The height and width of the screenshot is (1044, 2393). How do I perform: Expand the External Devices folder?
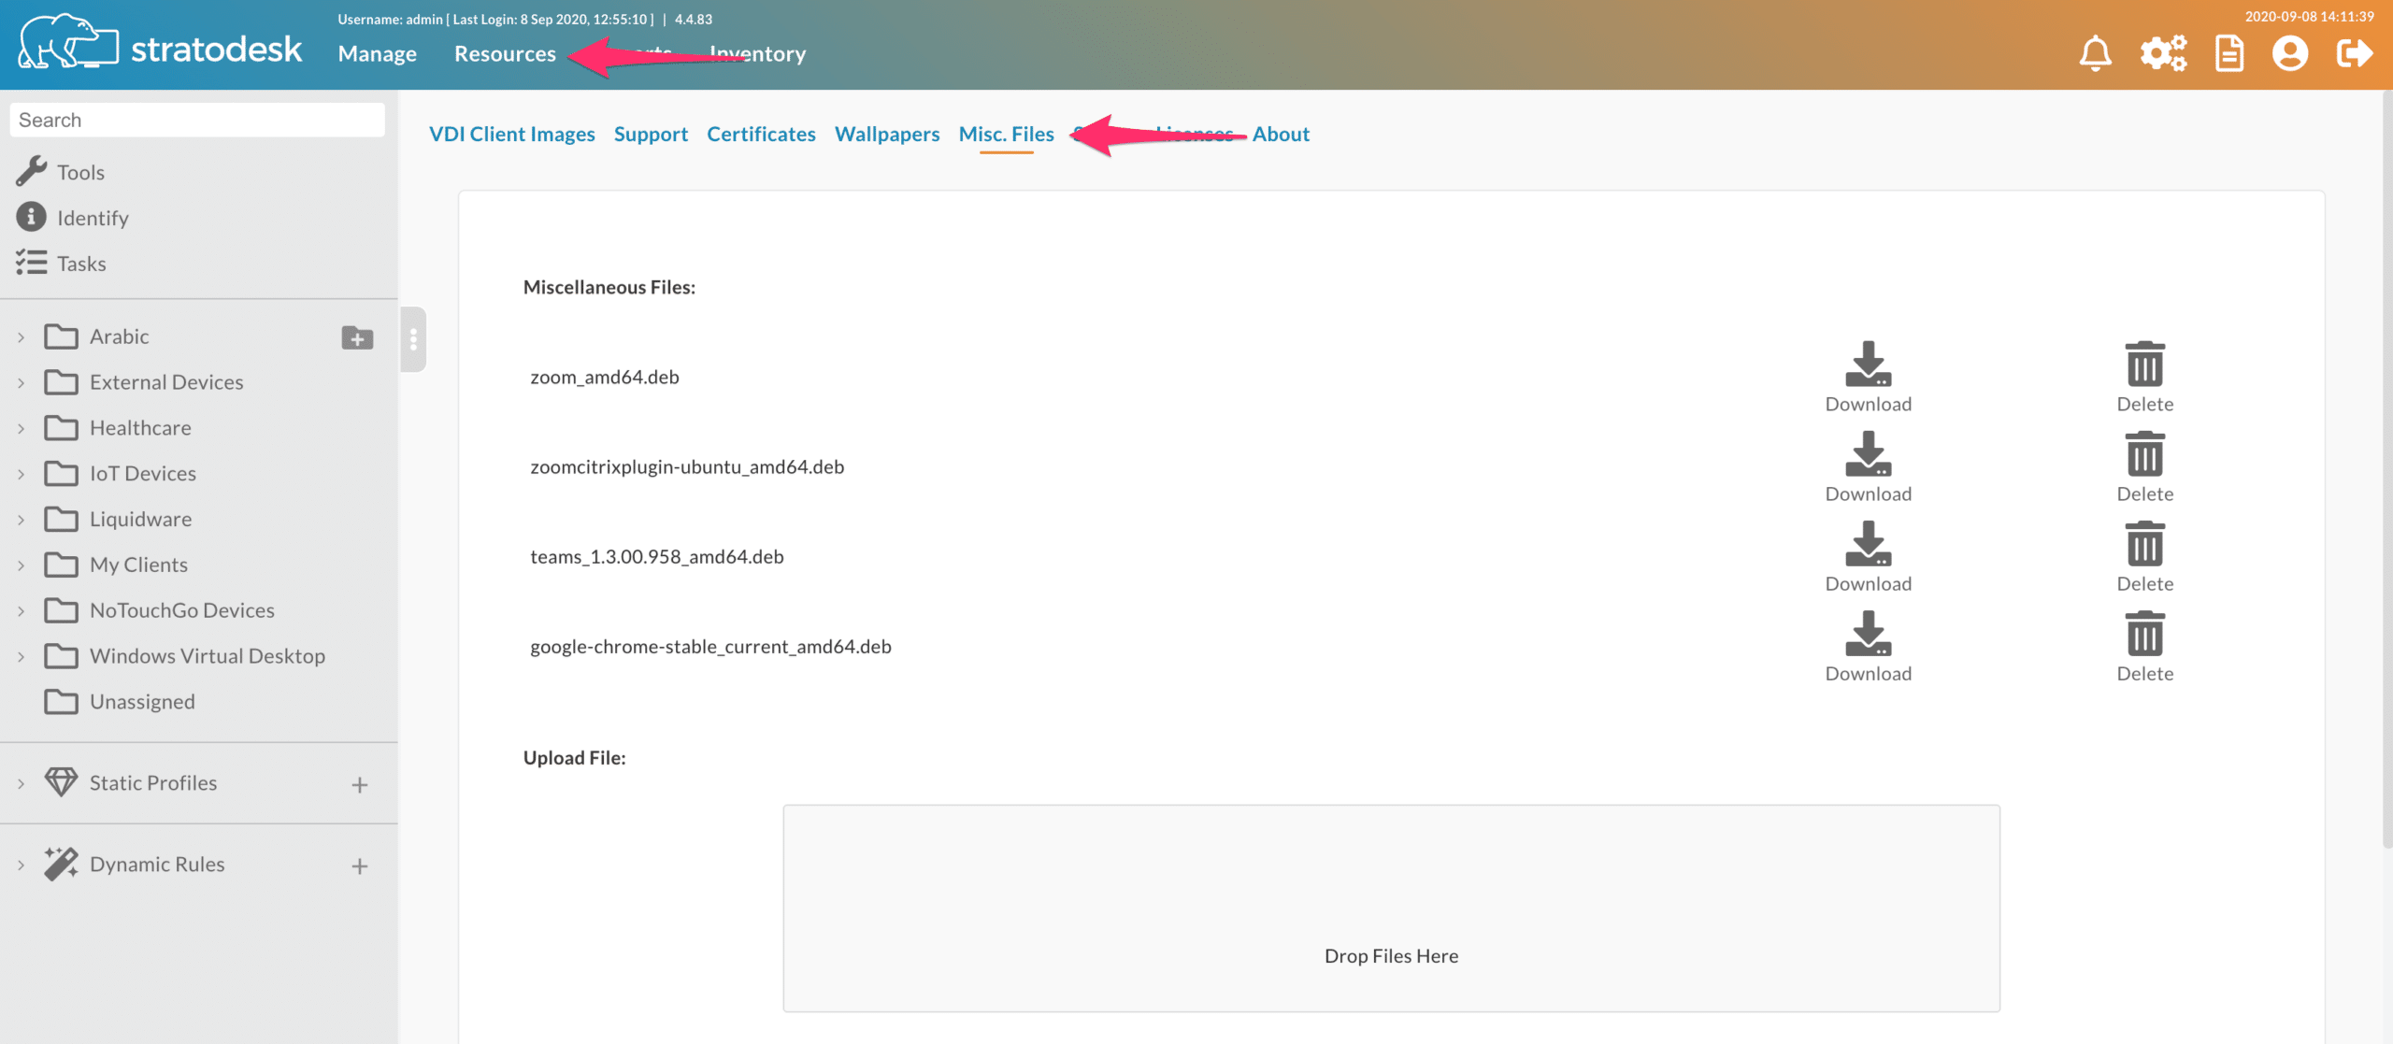(x=21, y=380)
